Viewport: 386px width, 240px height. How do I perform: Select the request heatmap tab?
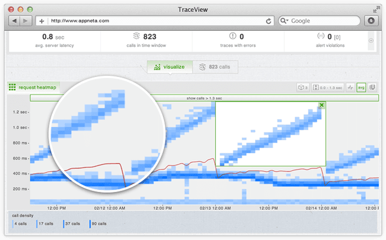click(x=33, y=87)
